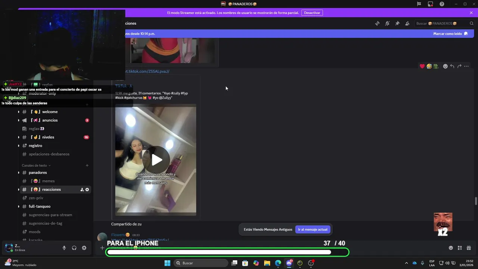React with the red heart emoji

coord(422,66)
